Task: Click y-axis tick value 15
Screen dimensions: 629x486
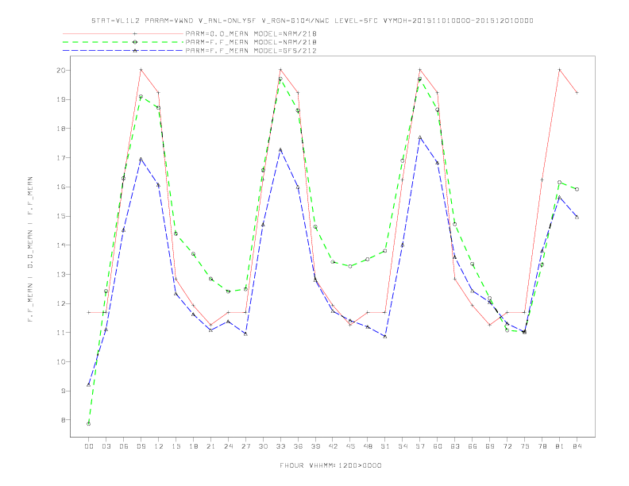Action: (x=61, y=216)
